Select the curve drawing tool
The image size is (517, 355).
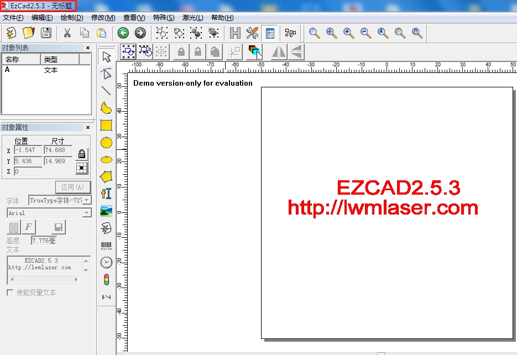tap(106, 108)
